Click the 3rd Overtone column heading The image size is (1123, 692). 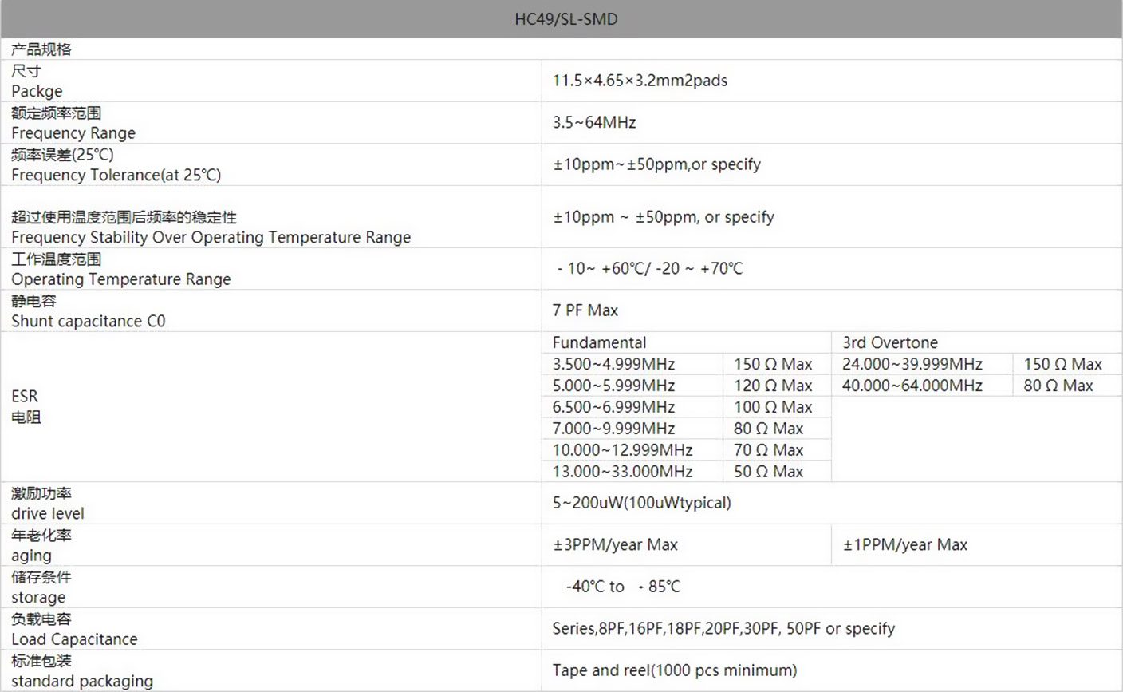point(890,342)
